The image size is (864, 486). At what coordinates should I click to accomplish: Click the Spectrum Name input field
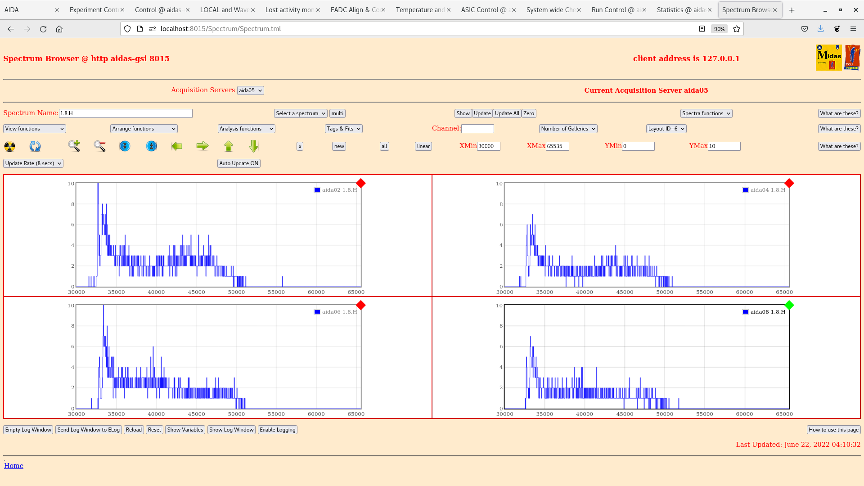126,113
